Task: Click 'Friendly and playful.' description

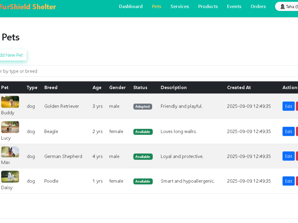Action: [181, 106]
